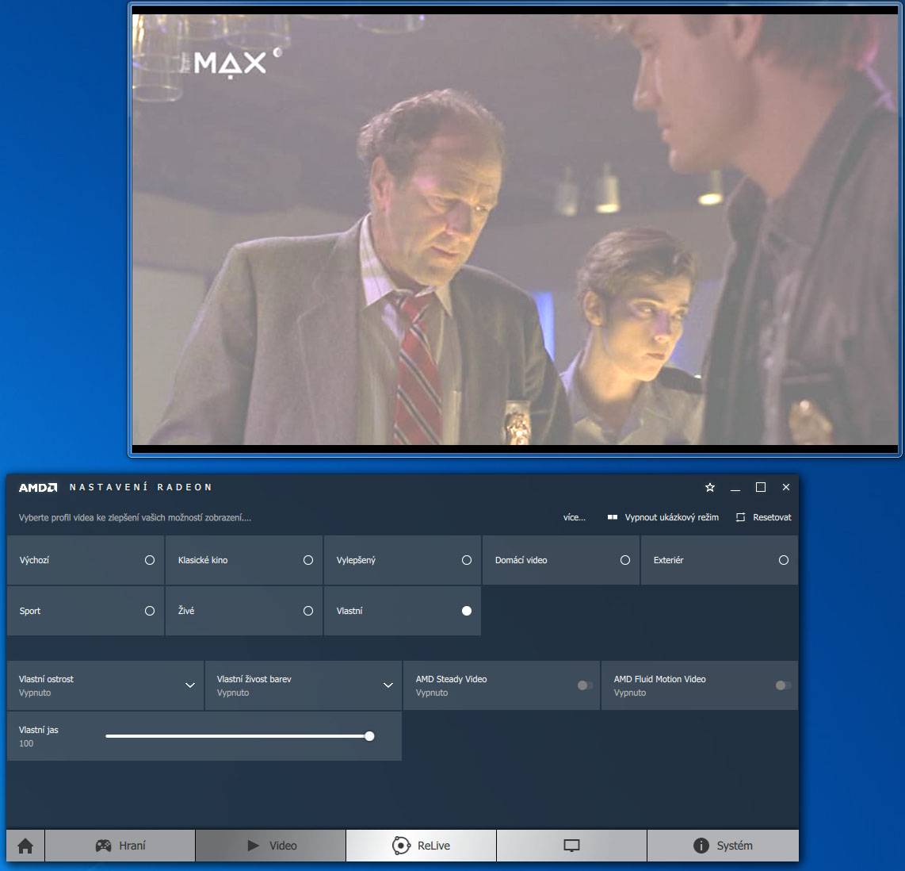Screen dimensions: 905x871
Task: Open the ReLive tab
Action: pos(422,846)
